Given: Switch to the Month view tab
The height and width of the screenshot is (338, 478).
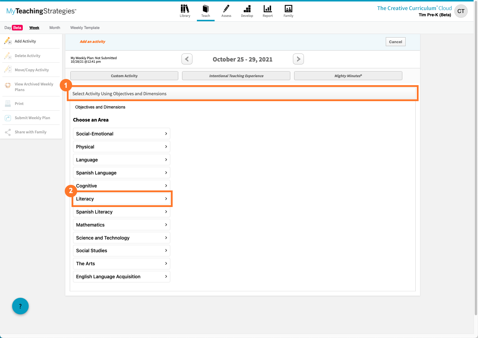Looking at the screenshot, I should point(55,28).
